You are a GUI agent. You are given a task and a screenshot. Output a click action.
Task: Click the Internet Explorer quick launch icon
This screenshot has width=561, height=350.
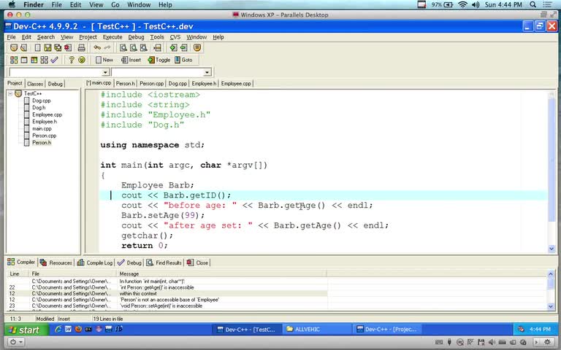pyautogui.click(x=58, y=329)
